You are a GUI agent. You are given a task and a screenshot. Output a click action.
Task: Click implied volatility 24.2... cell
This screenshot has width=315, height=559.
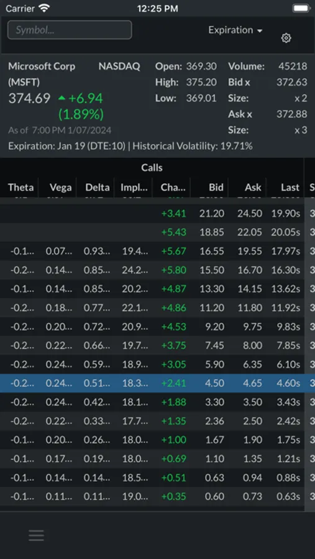[x=134, y=270]
